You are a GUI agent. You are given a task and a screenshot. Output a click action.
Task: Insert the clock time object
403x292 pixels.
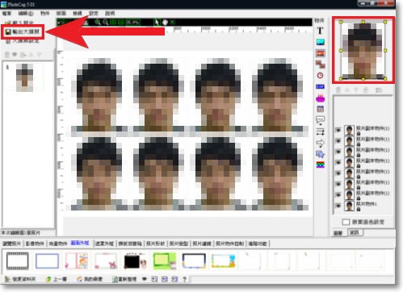tap(320, 76)
